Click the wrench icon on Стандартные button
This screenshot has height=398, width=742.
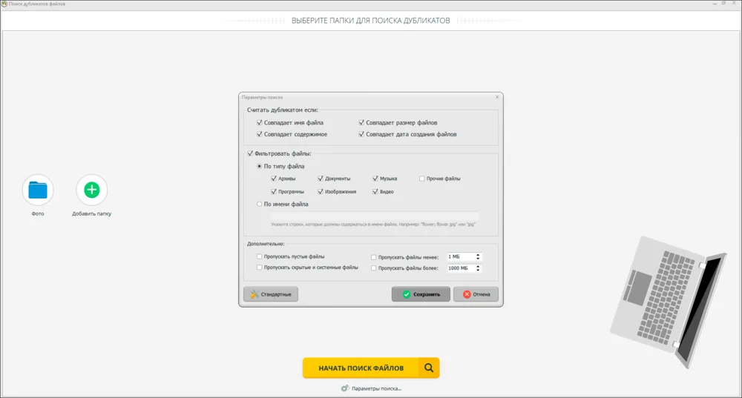coord(255,294)
